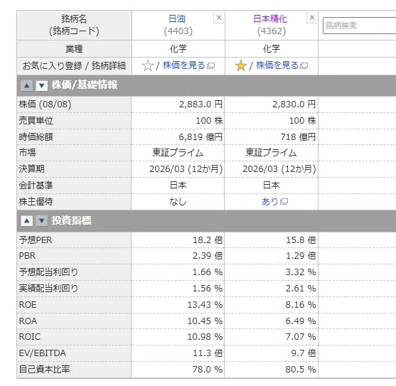Click the ROE value 13.43 %
The width and height of the screenshot is (396, 386).
pos(205,305)
